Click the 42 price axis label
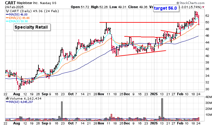Viewport: 217px width, 126px height. [x=207, y=49]
